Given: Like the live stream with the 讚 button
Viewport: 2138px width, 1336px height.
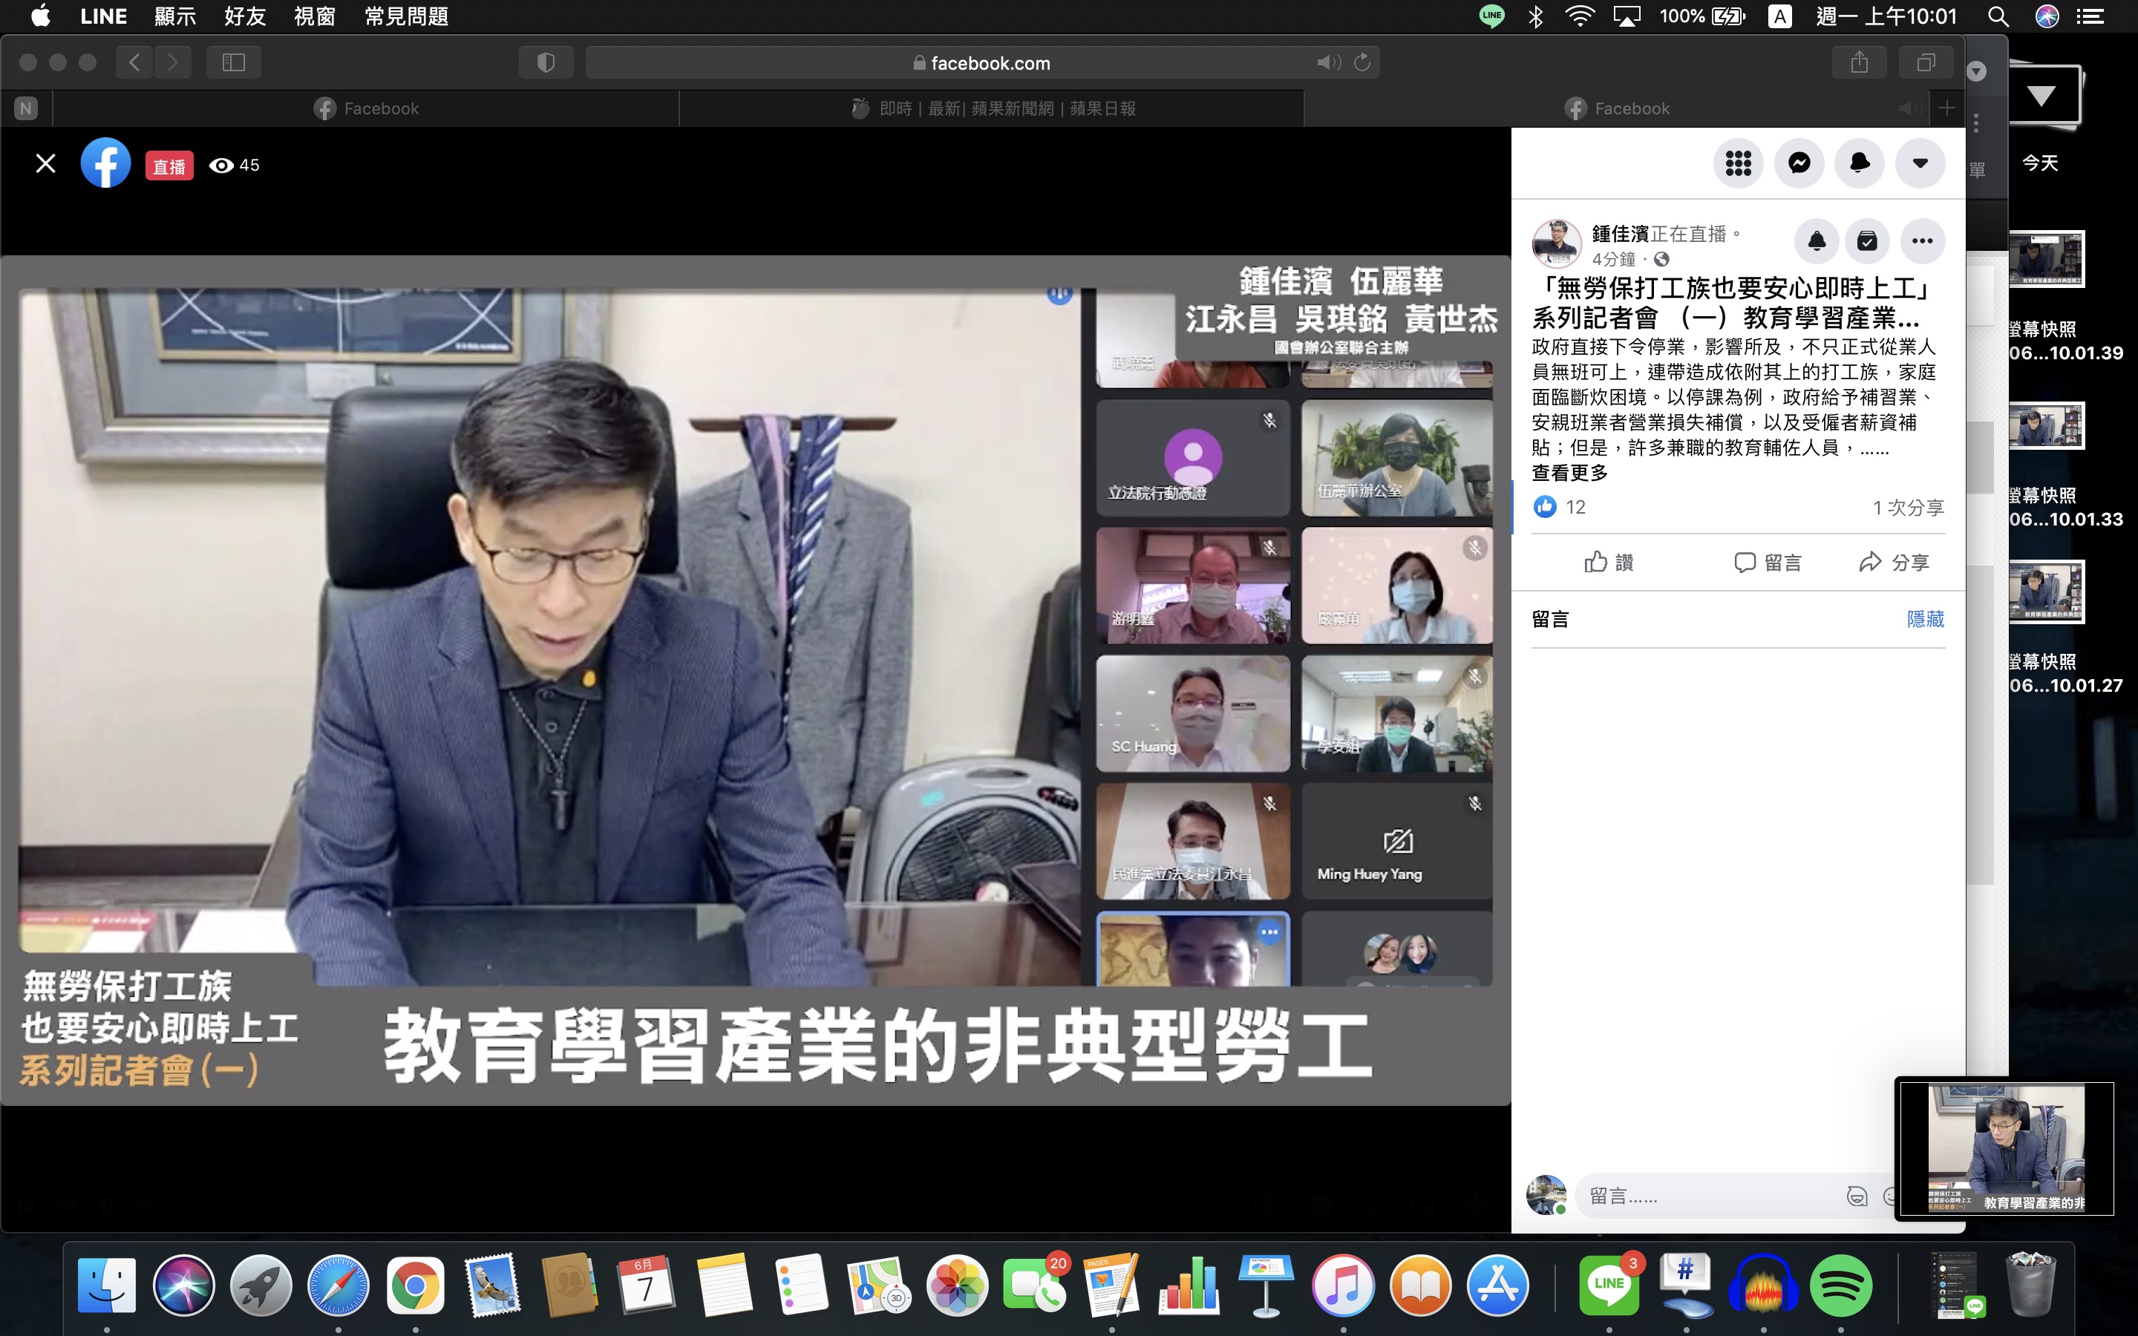Looking at the screenshot, I should [1609, 562].
